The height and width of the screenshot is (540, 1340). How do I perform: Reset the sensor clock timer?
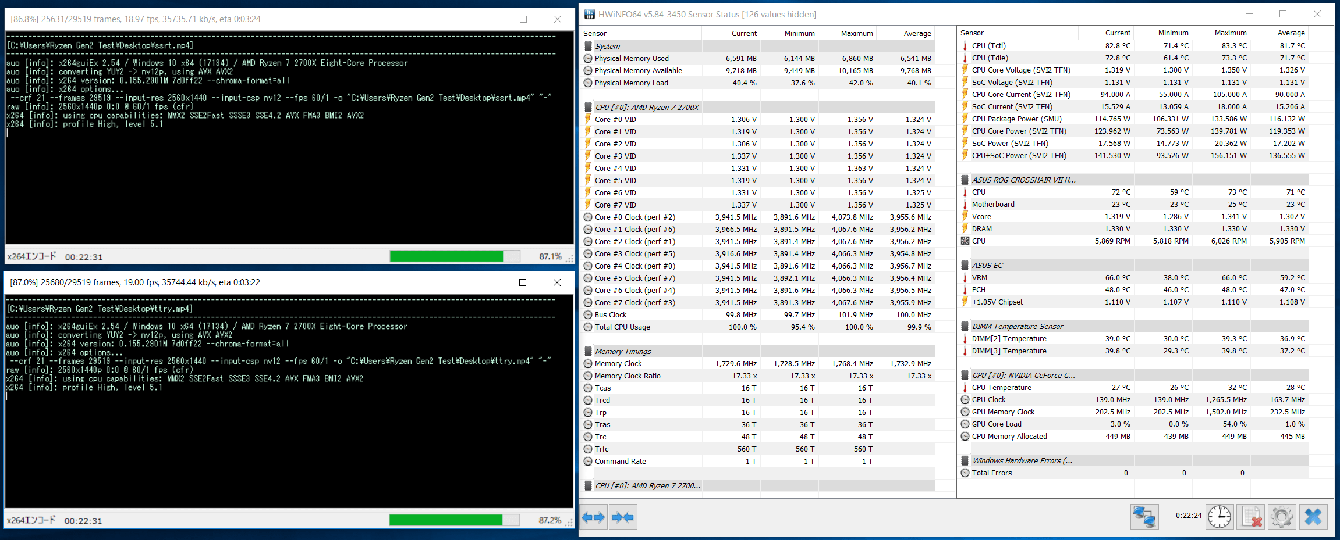click(1219, 516)
